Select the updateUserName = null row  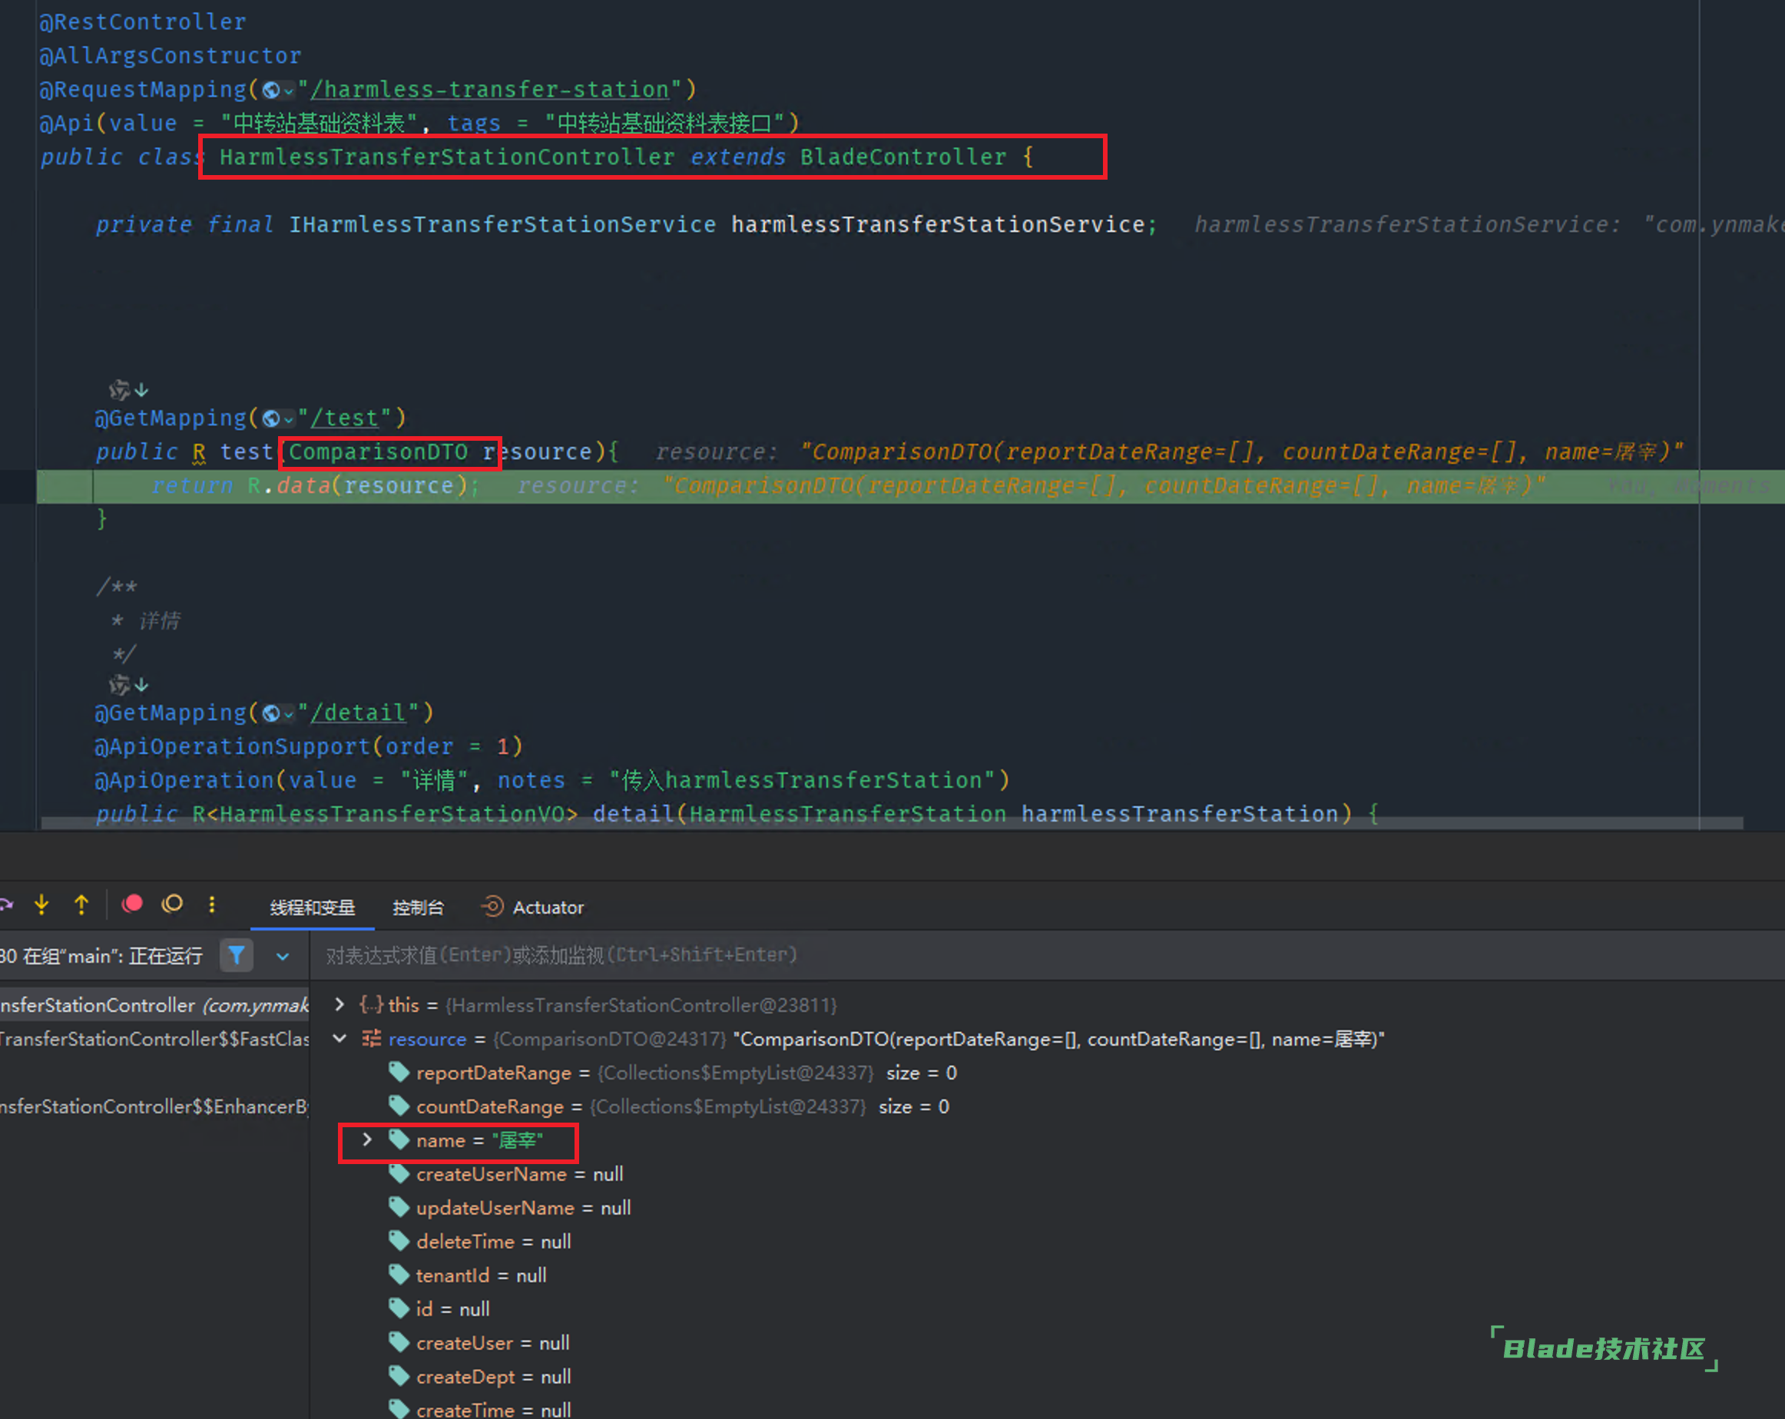(1048, 1208)
